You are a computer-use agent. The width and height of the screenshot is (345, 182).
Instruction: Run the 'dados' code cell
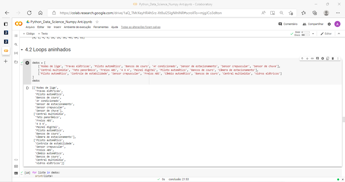click(x=27, y=63)
